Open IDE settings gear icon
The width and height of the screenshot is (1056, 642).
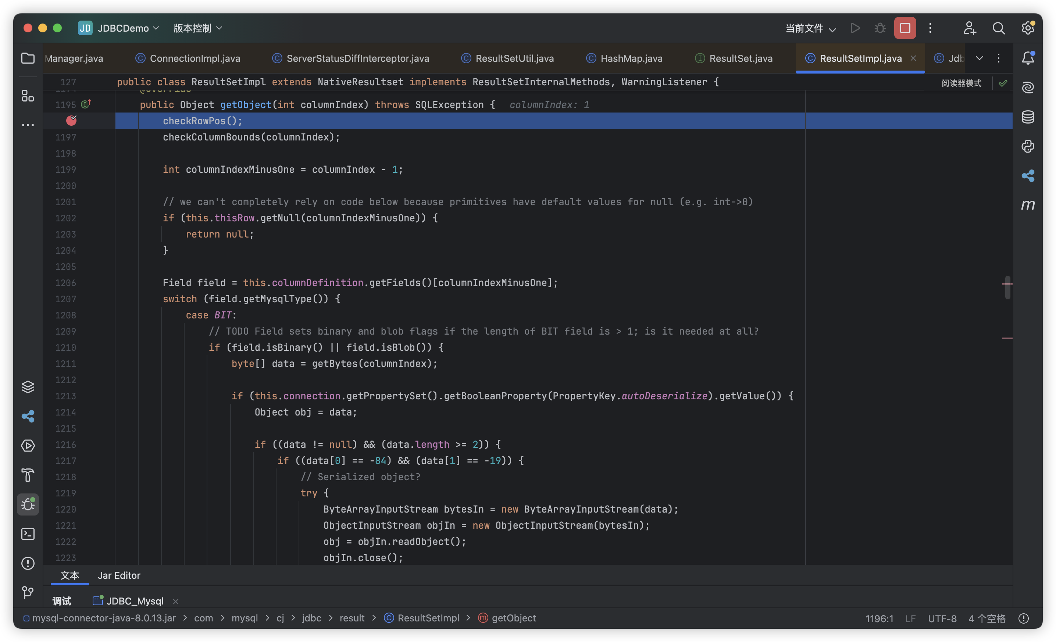click(1028, 28)
